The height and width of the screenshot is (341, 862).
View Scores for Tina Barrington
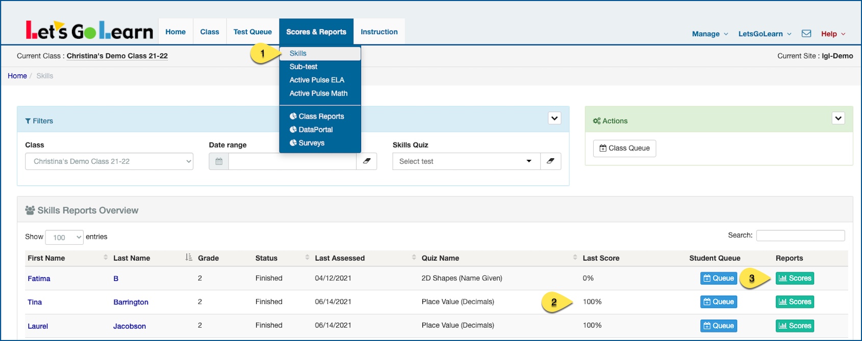coord(795,302)
